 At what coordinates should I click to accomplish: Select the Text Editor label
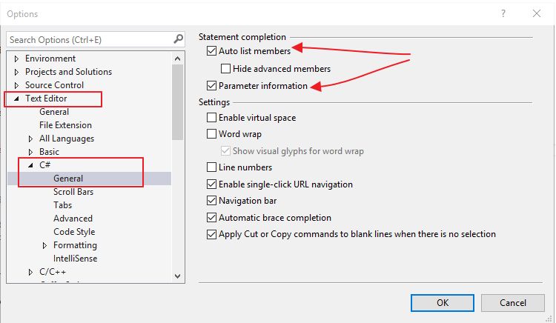[x=46, y=99]
